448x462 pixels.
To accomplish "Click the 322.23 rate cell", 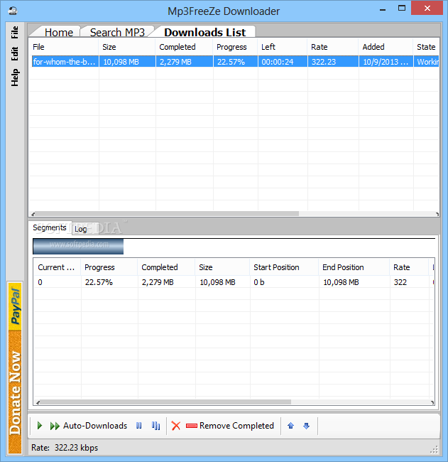I will click(x=333, y=62).
